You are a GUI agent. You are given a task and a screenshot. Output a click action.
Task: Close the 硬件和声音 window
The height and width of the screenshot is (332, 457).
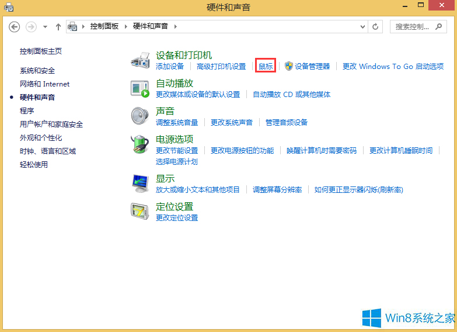[442, 5]
